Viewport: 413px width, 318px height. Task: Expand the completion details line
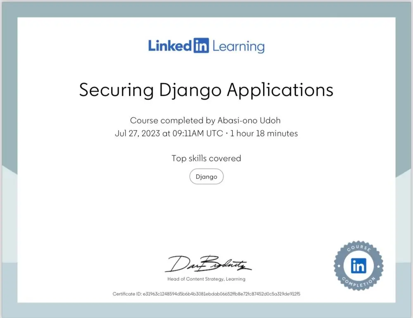[x=206, y=133]
